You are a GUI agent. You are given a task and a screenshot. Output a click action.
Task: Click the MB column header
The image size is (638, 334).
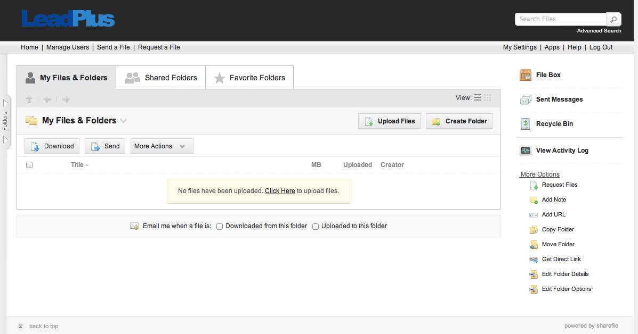point(316,165)
